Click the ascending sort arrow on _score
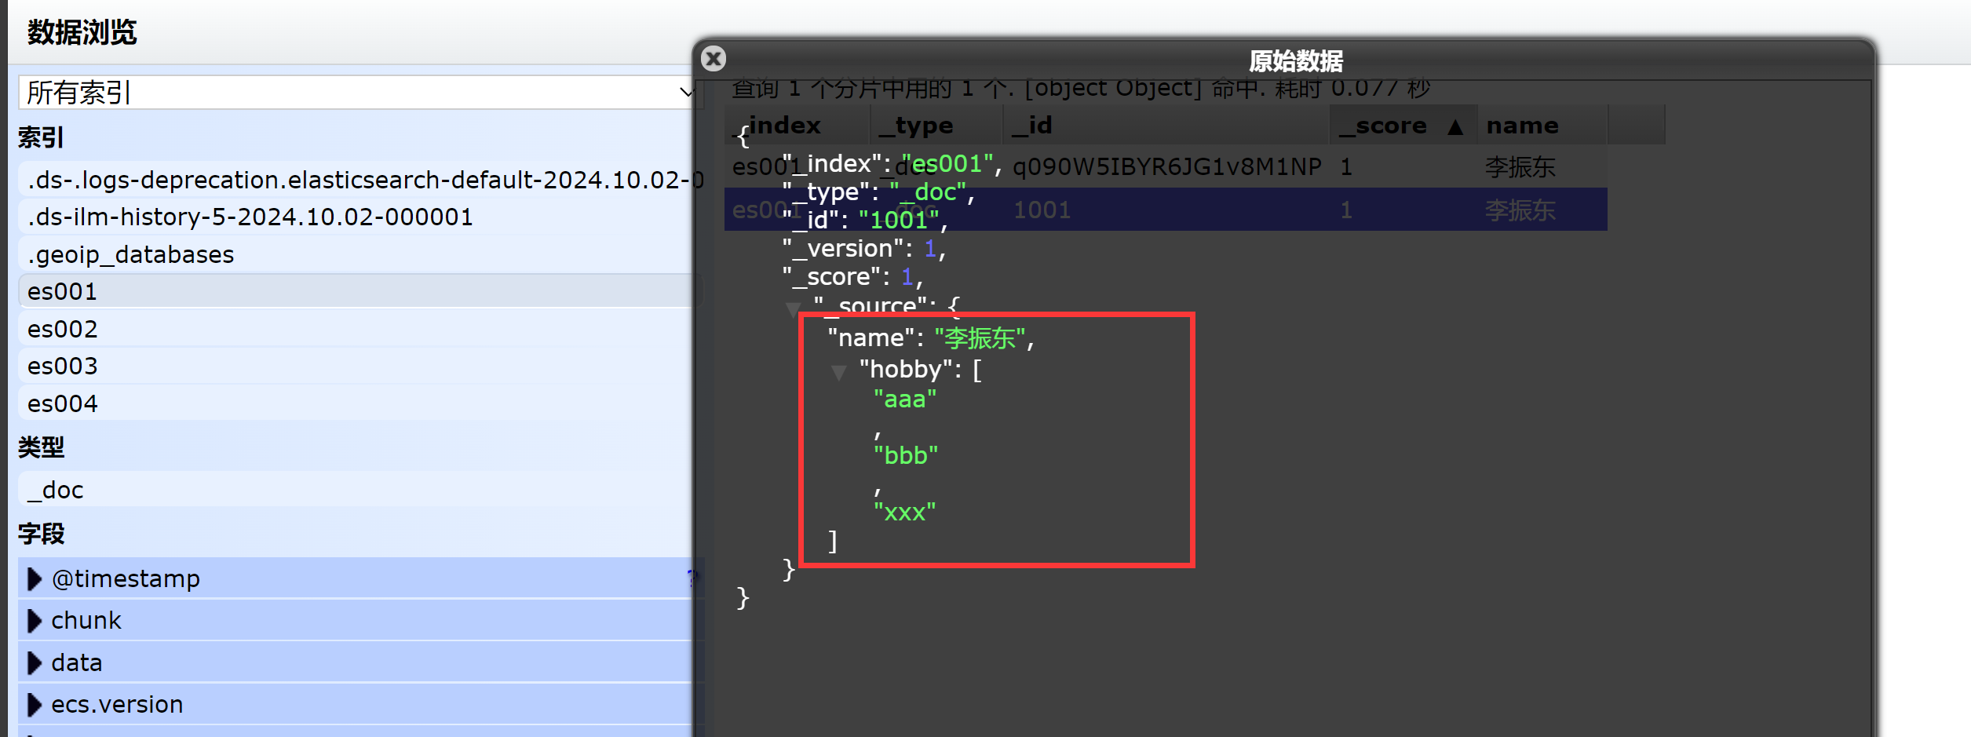Screen dimensions: 1971x737 [1455, 126]
